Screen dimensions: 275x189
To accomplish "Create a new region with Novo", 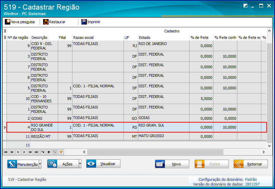I will click(x=172, y=164).
